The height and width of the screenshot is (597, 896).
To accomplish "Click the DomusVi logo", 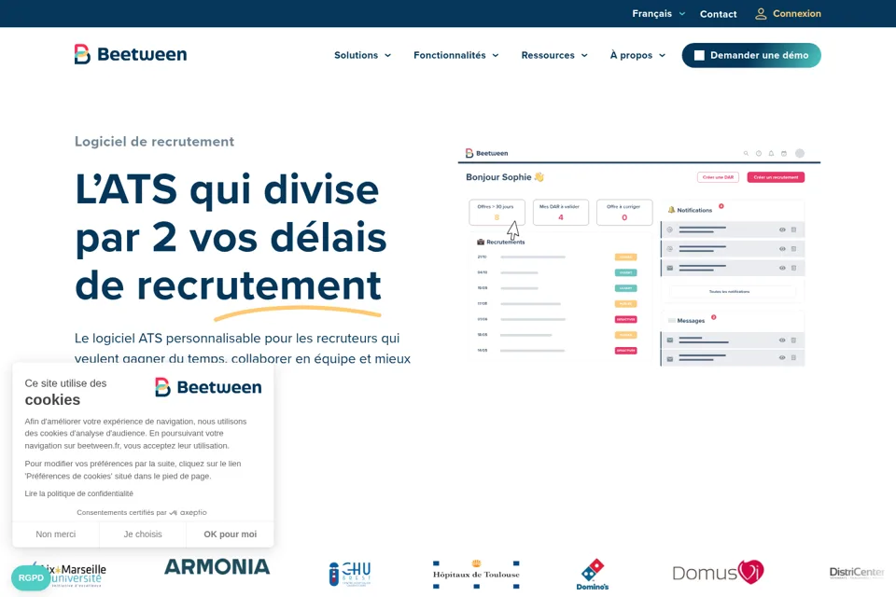I will tap(719, 572).
